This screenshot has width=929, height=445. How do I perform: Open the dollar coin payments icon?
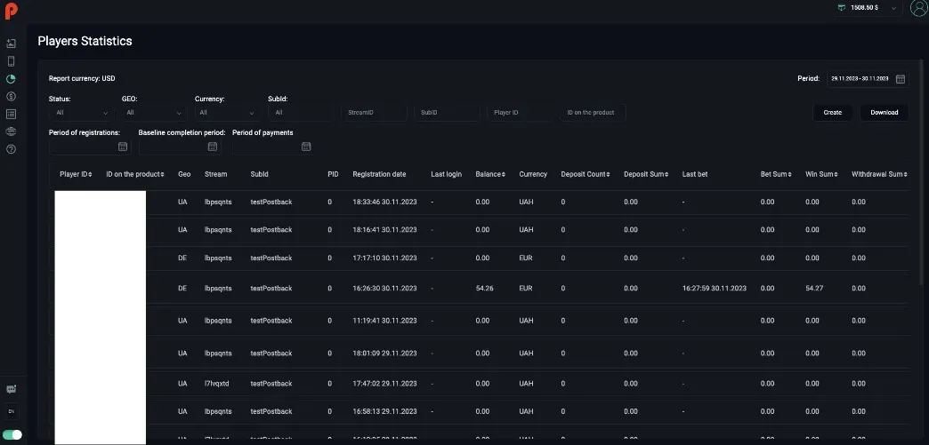[x=12, y=96]
